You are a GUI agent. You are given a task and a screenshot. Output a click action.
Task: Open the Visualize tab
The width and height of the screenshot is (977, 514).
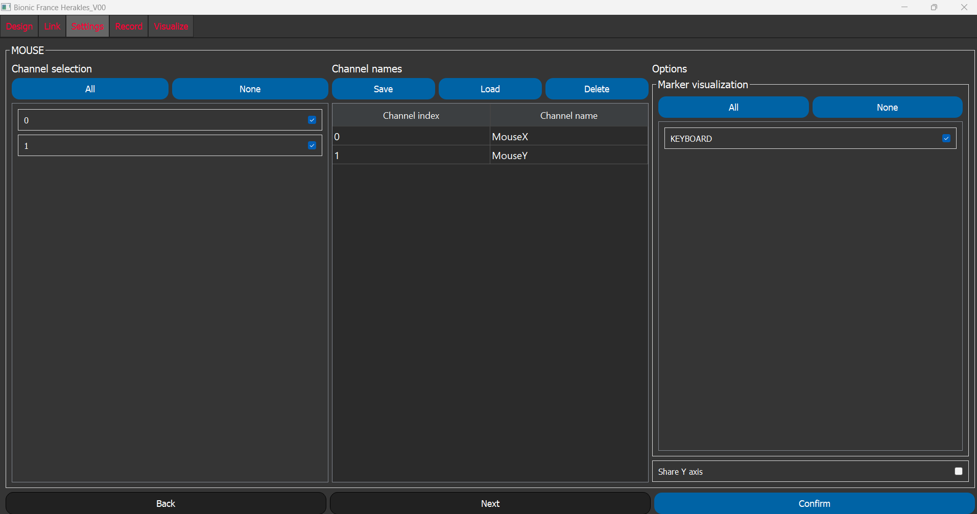pyautogui.click(x=171, y=27)
